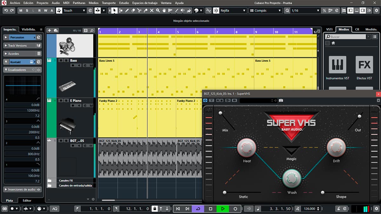Toggle the AQ button in transport
This screenshot has height=214, width=381.
pyautogui.click(x=55, y=209)
